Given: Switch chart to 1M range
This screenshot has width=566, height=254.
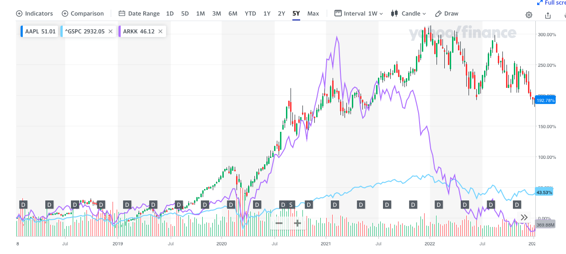Looking at the screenshot, I should click(x=200, y=13).
